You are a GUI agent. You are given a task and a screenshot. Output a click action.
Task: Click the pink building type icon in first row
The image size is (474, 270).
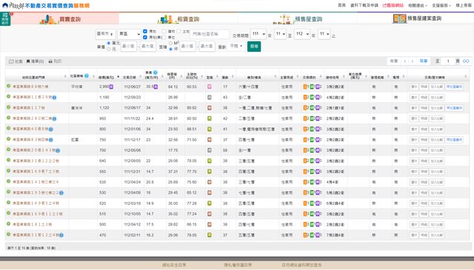pyautogui.click(x=209, y=87)
